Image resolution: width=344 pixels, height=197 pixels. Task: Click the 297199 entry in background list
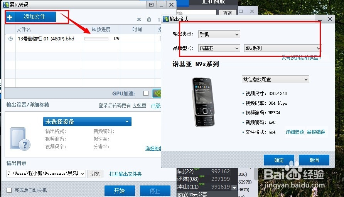221,179
